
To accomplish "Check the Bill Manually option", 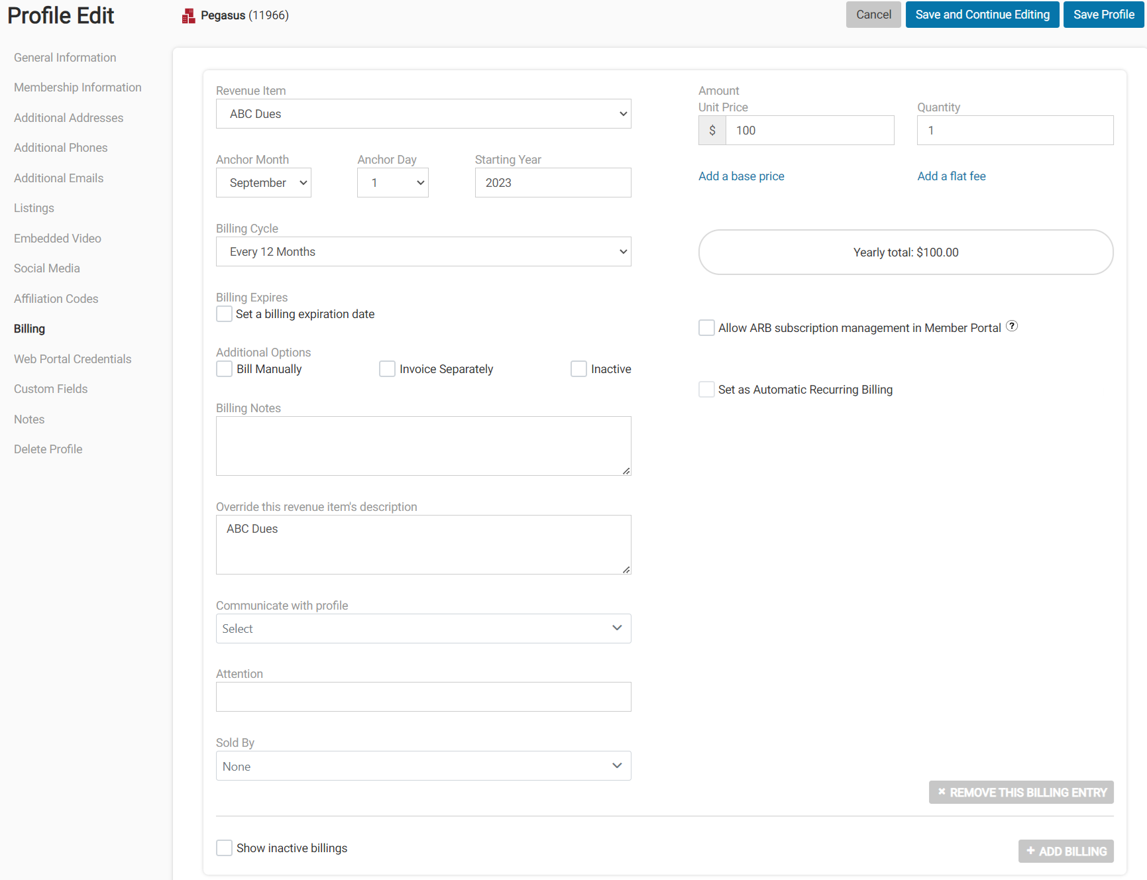I will click(224, 368).
